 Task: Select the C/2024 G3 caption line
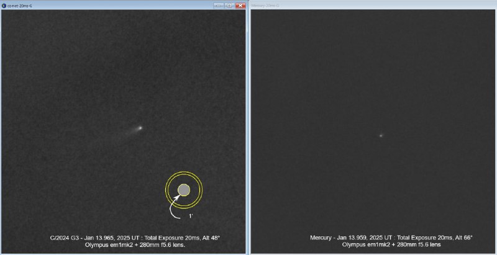click(135, 238)
